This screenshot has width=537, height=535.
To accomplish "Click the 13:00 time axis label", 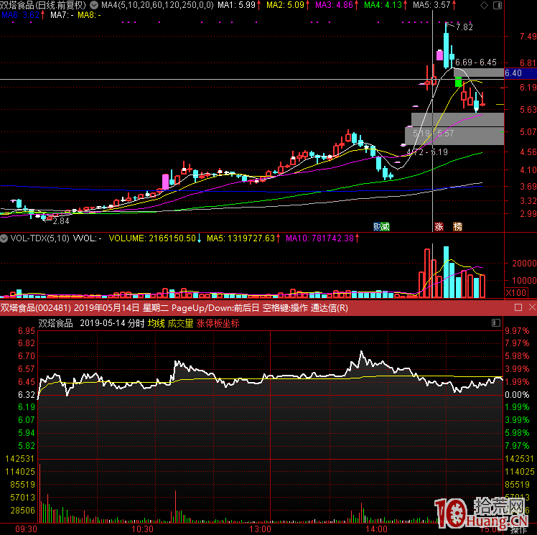I will pyautogui.click(x=260, y=529).
